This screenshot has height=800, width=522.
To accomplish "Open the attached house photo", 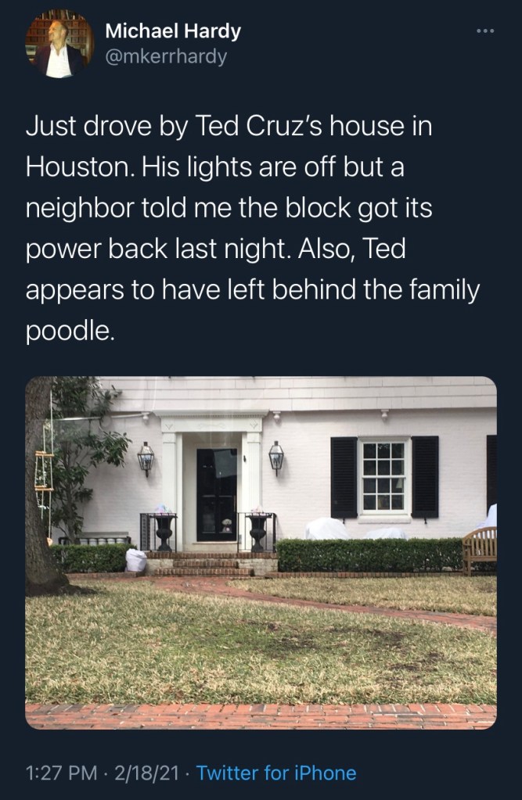I will tap(261, 553).
